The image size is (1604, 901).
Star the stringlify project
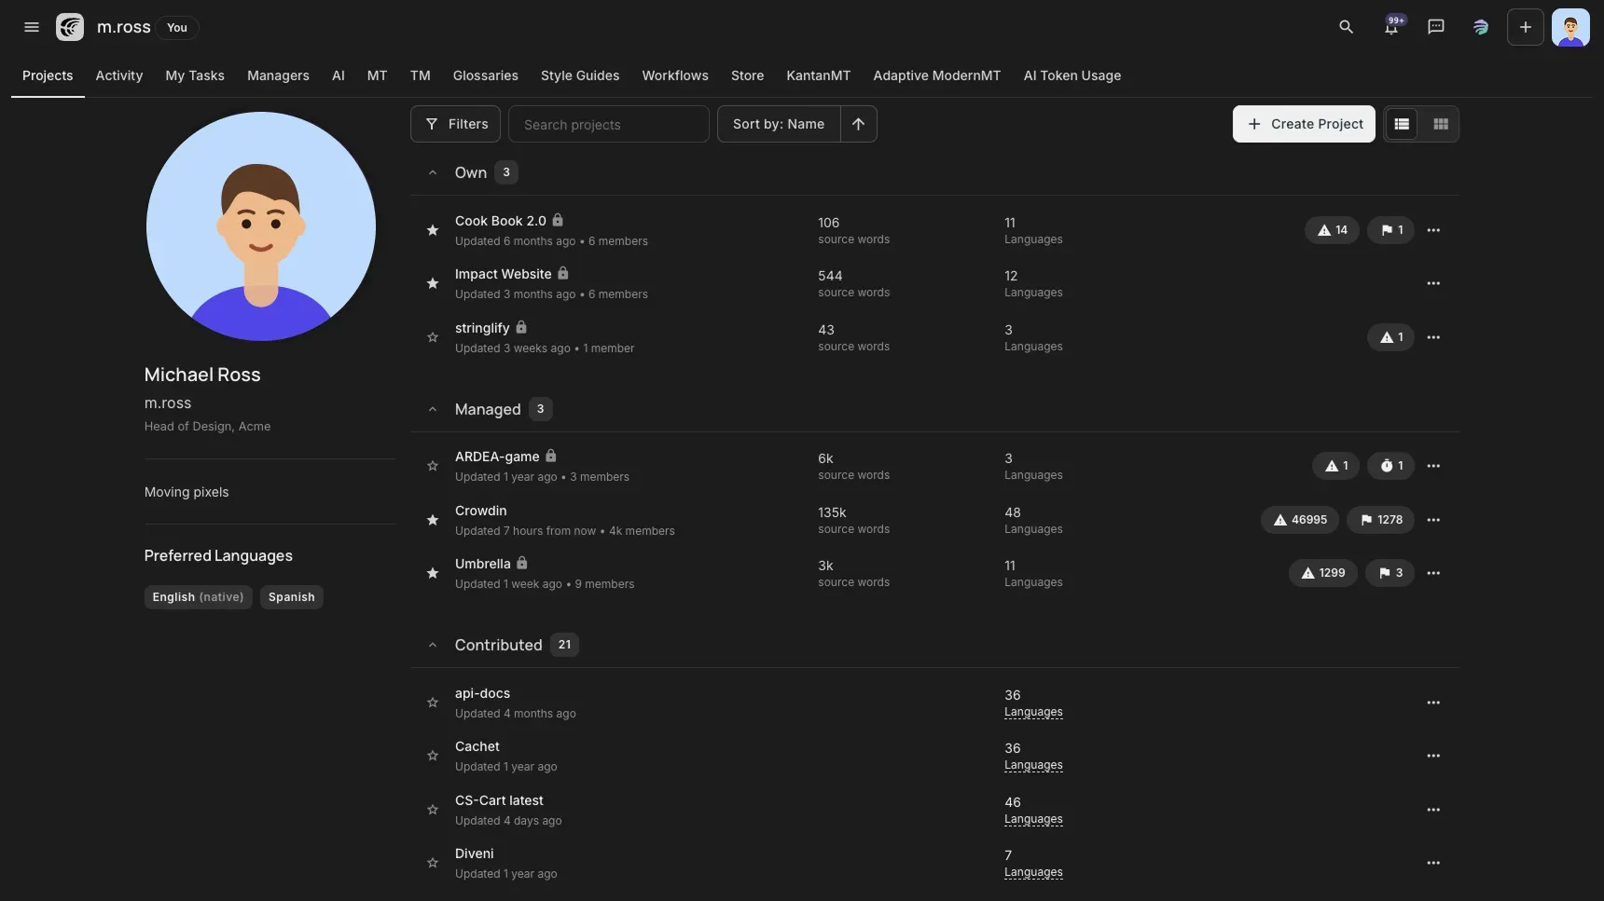[433, 337]
